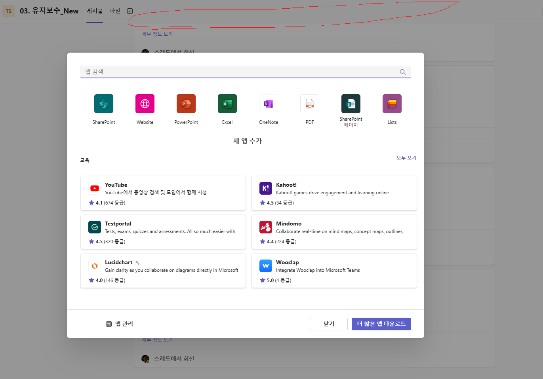Image resolution: width=543 pixels, height=379 pixels.
Task: Choose the SharePoint 페이지 app icon
Action: tap(351, 104)
